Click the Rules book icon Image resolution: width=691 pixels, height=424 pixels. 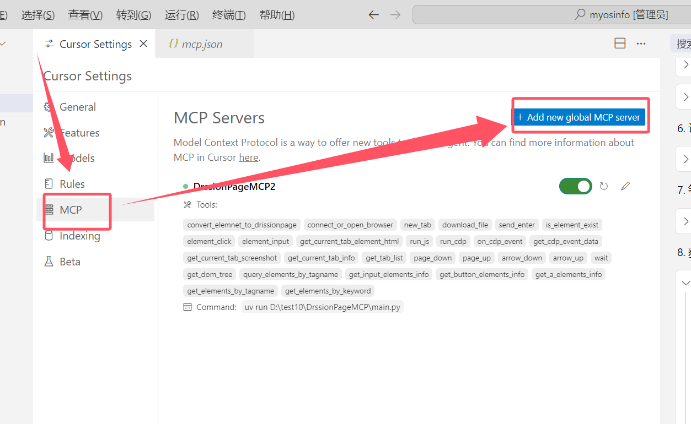[49, 184]
